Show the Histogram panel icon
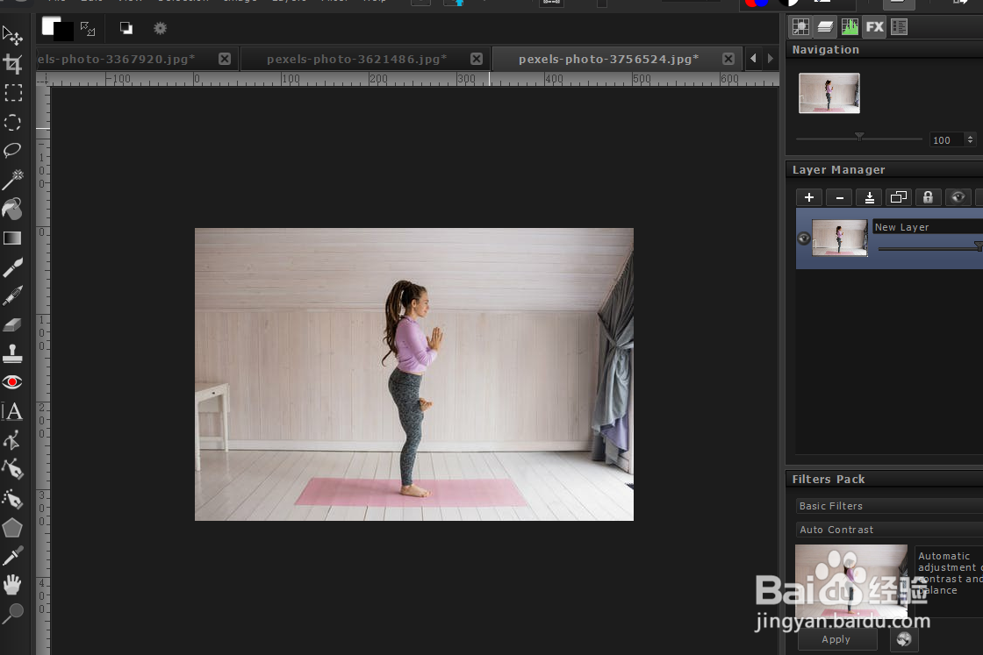Image resolution: width=983 pixels, height=655 pixels. coord(850,27)
